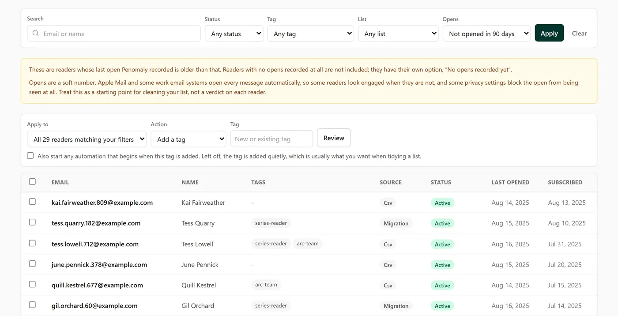Open june.pennick.378@example.com reader

[x=99, y=265]
